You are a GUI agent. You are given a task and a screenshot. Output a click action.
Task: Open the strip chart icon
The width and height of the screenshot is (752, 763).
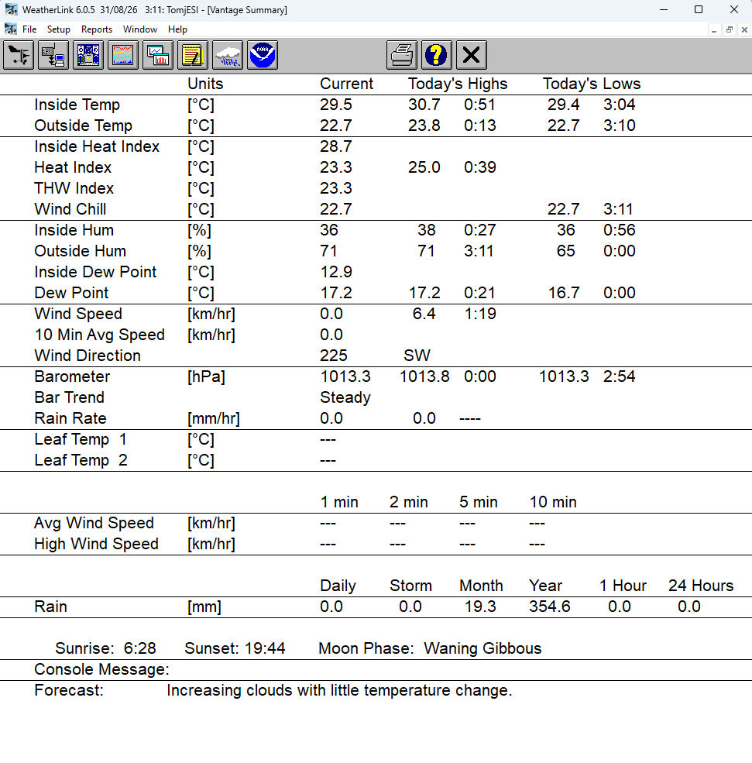click(123, 55)
